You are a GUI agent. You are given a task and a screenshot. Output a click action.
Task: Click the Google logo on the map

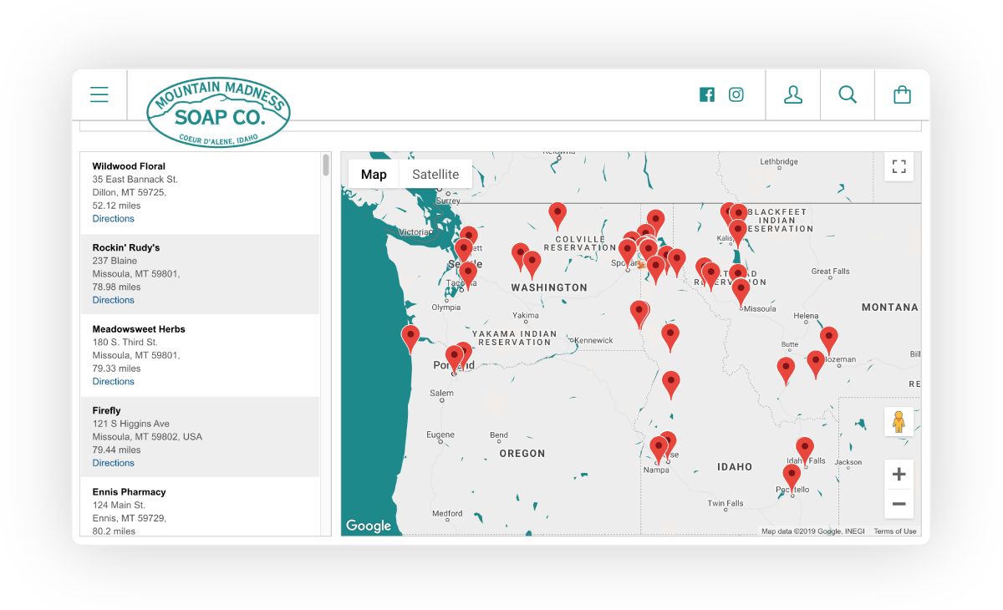point(369,526)
